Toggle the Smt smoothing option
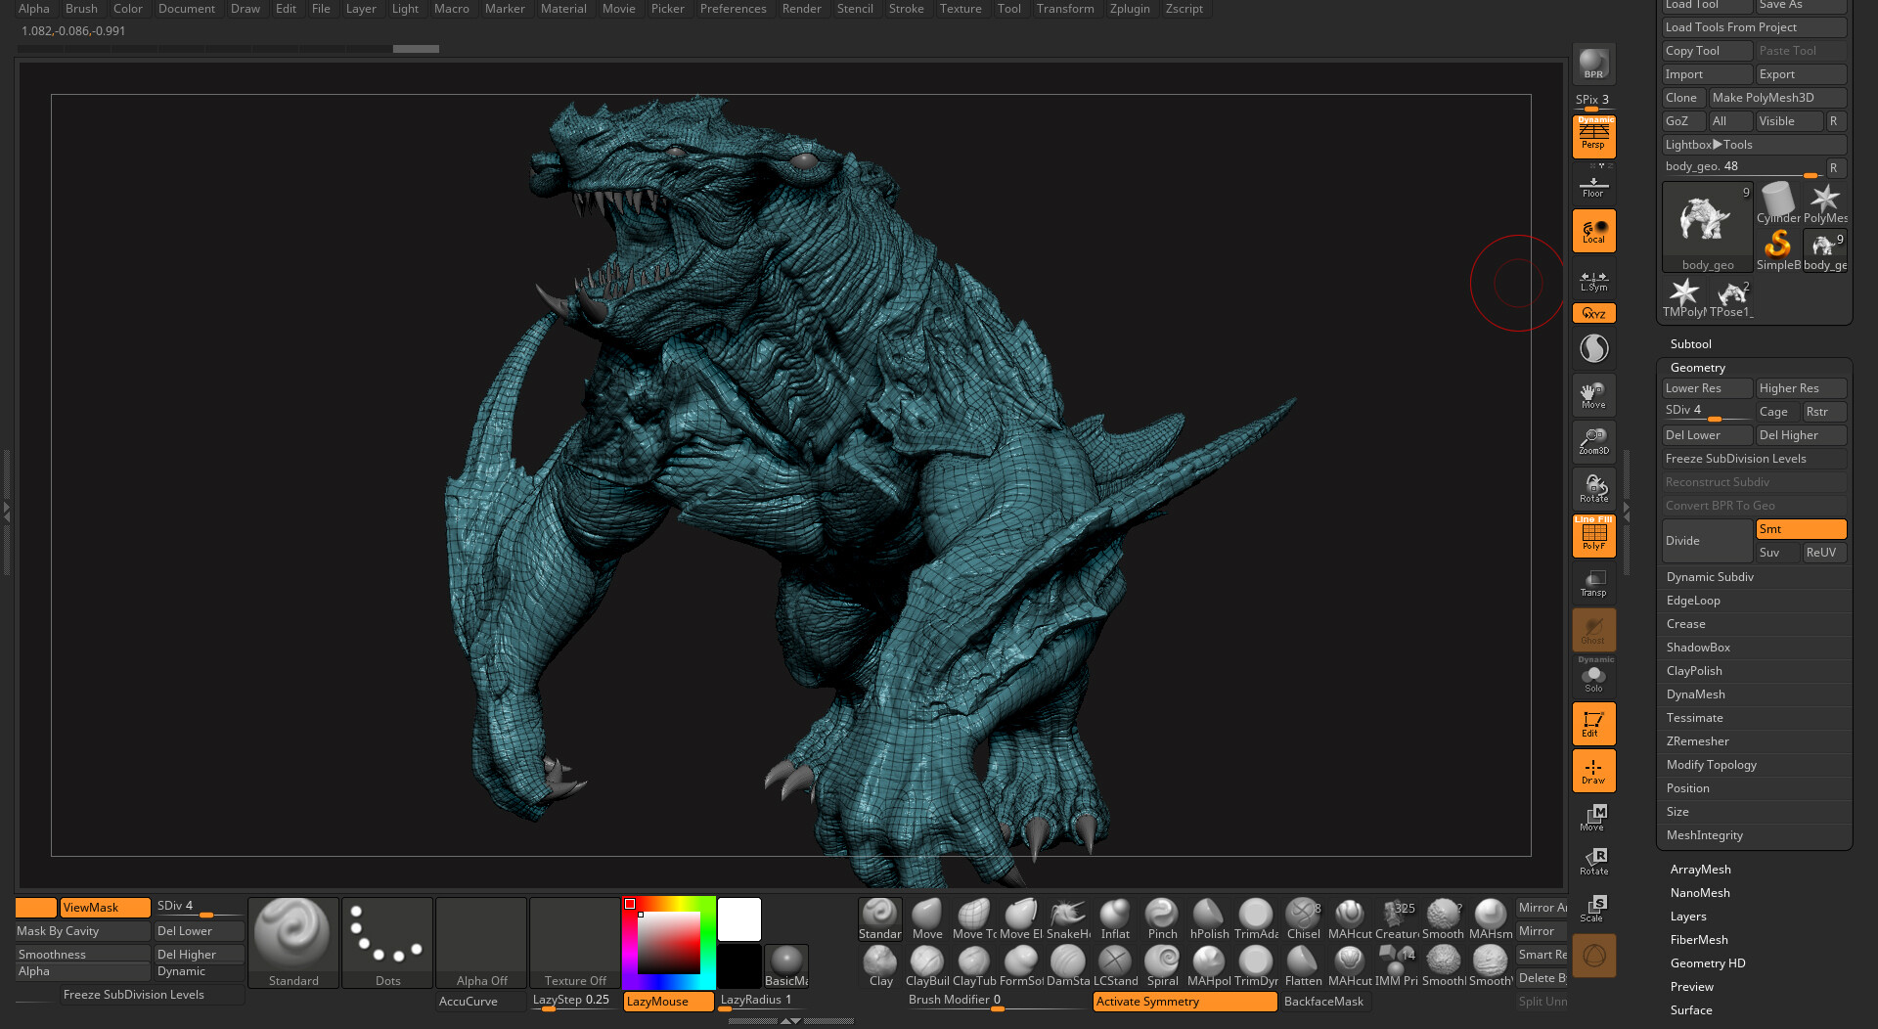The height and width of the screenshot is (1029, 1878). [x=1801, y=529]
